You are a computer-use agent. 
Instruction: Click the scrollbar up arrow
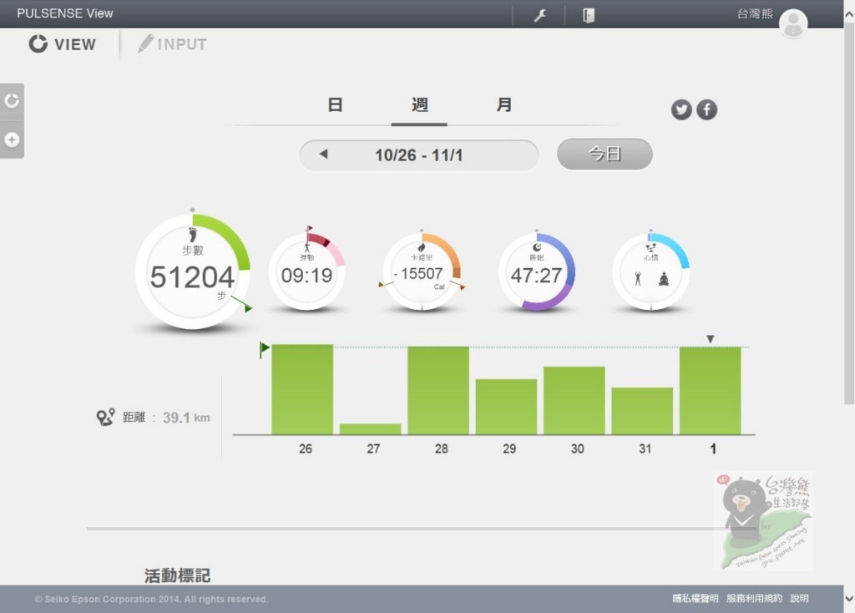(849, 15)
